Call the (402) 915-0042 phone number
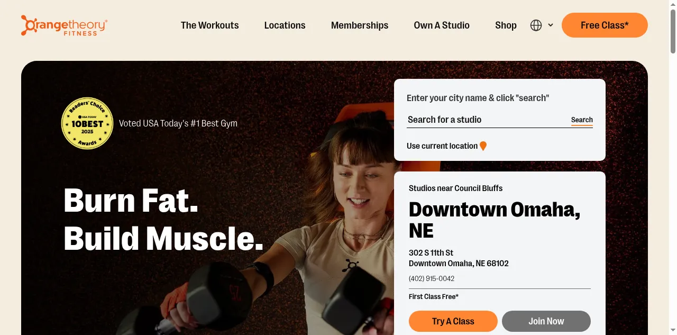The height and width of the screenshot is (335, 677). coord(432,278)
